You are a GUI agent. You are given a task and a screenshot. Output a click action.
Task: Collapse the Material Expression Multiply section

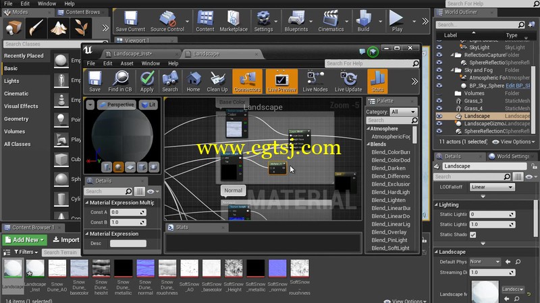pyautogui.click(x=87, y=203)
